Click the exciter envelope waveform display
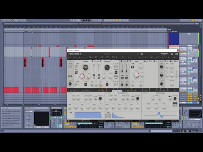The width and height of the screenshot is (203, 152). [160, 115]
